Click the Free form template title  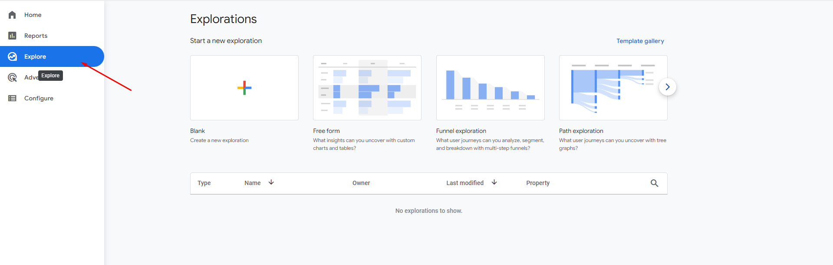[x=326, y=131]
